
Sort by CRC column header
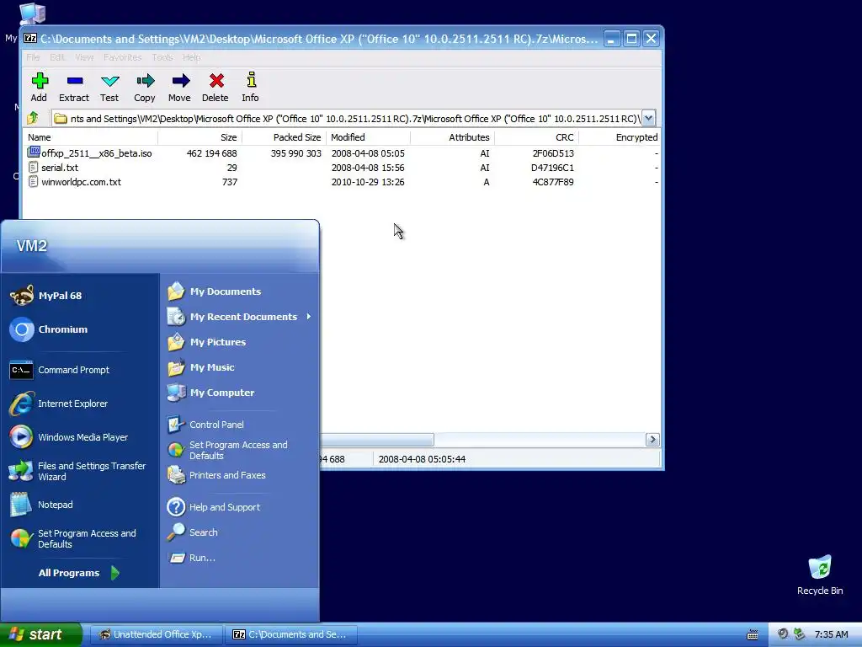point(536,137)
